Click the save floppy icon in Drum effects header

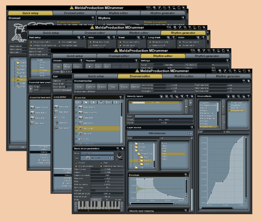233,96
